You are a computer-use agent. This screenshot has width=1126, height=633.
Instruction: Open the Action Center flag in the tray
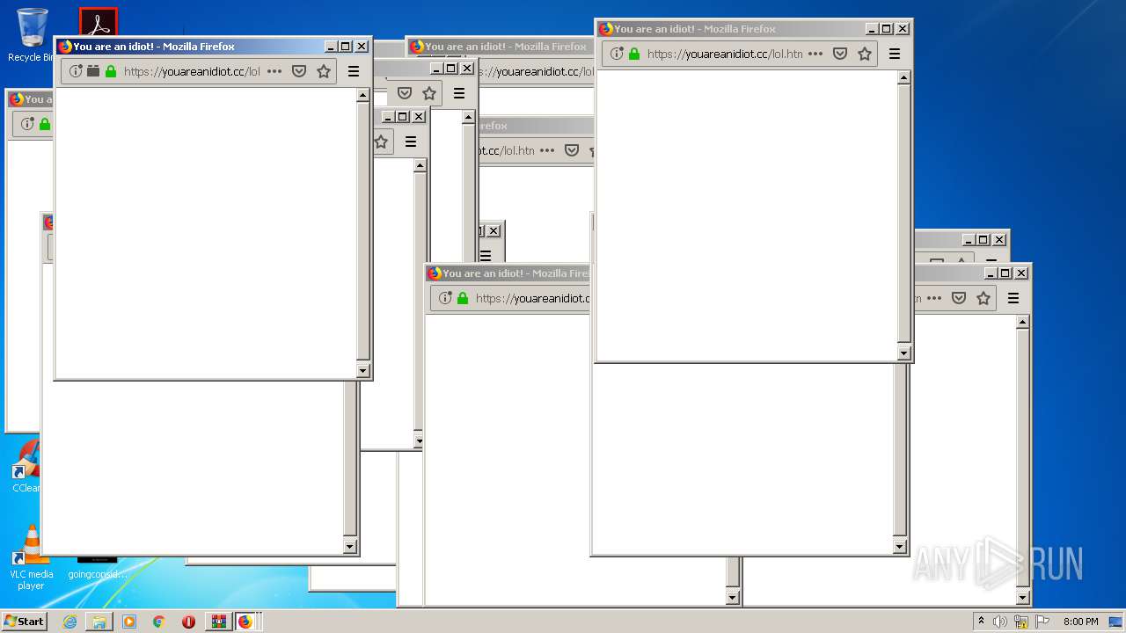point(1042,622)
